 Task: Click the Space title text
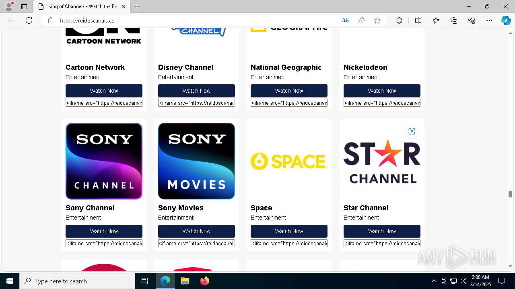click(262, 208)
